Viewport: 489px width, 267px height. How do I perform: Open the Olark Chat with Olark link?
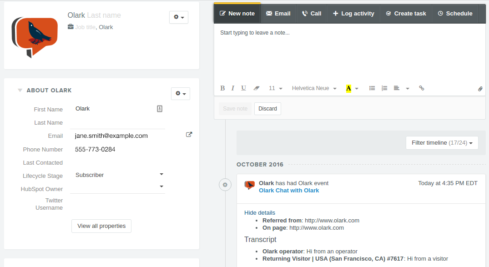289,190
